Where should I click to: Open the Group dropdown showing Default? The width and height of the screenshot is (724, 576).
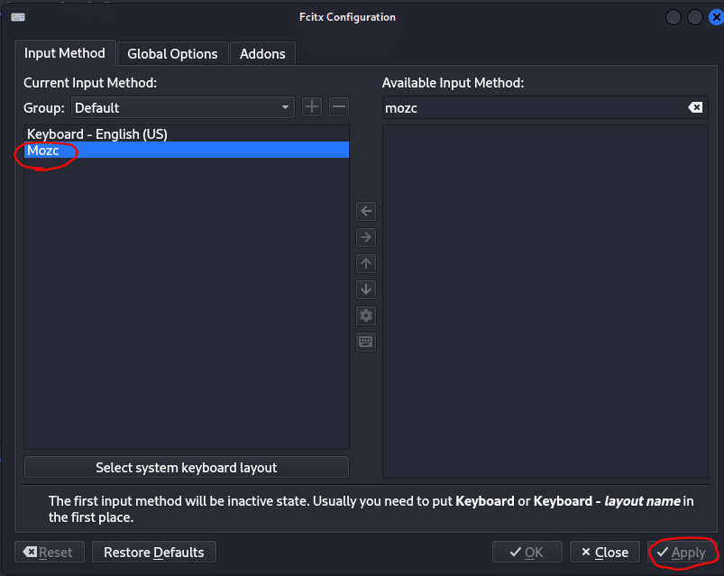tap(182, 107)
